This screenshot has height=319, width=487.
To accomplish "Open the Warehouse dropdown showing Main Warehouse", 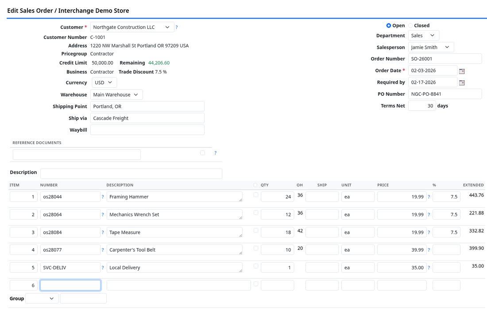I will 116,94.
